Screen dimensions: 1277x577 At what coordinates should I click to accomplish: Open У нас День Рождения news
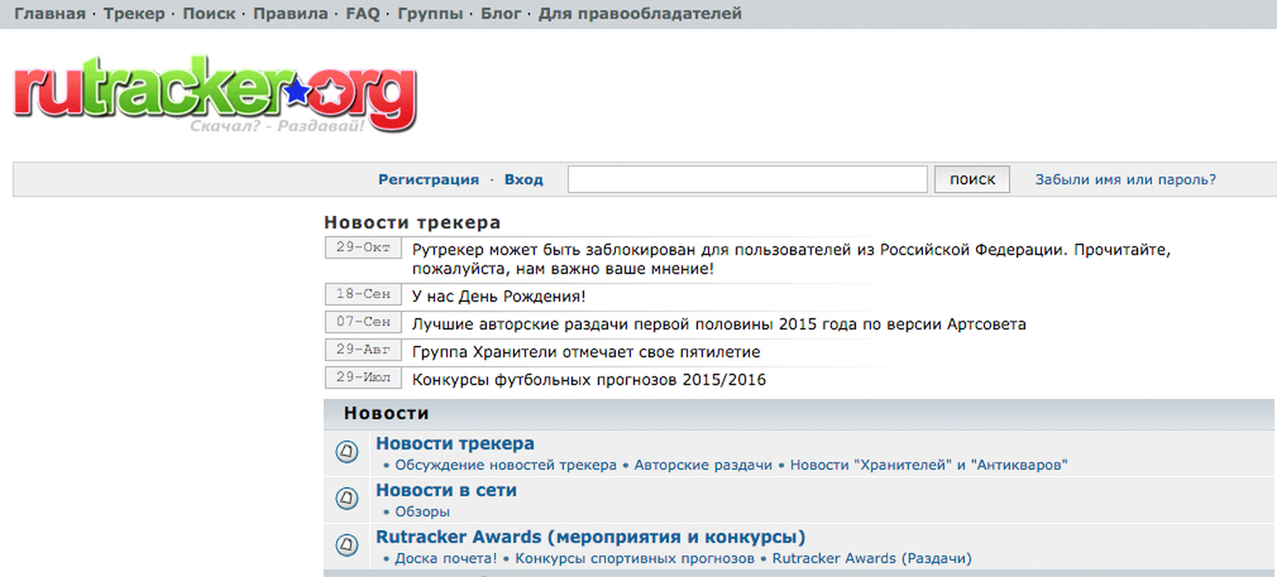(x=499, y=296)
